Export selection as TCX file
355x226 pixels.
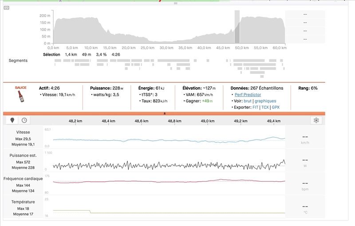[x=265, y=107]
